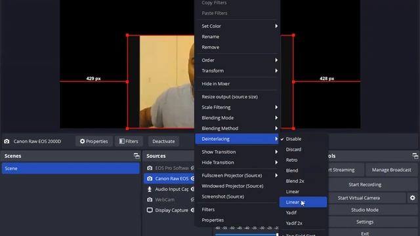Open Fullscreen Projector (Source) submenu
This screenshot has height=236, width=420.
coord(237,176)
